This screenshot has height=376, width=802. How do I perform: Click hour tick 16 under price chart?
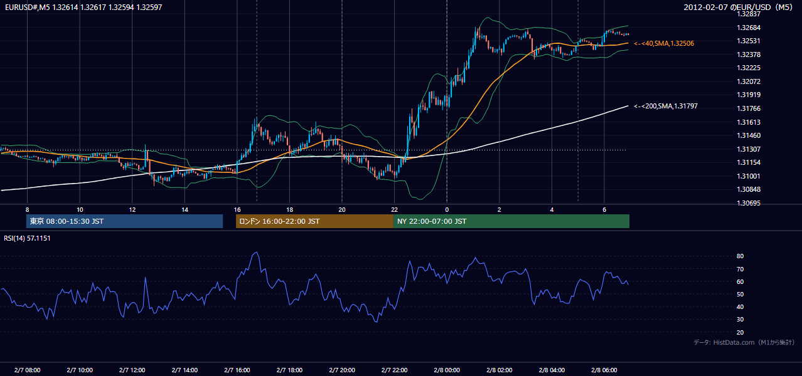[x=237, y=209]
